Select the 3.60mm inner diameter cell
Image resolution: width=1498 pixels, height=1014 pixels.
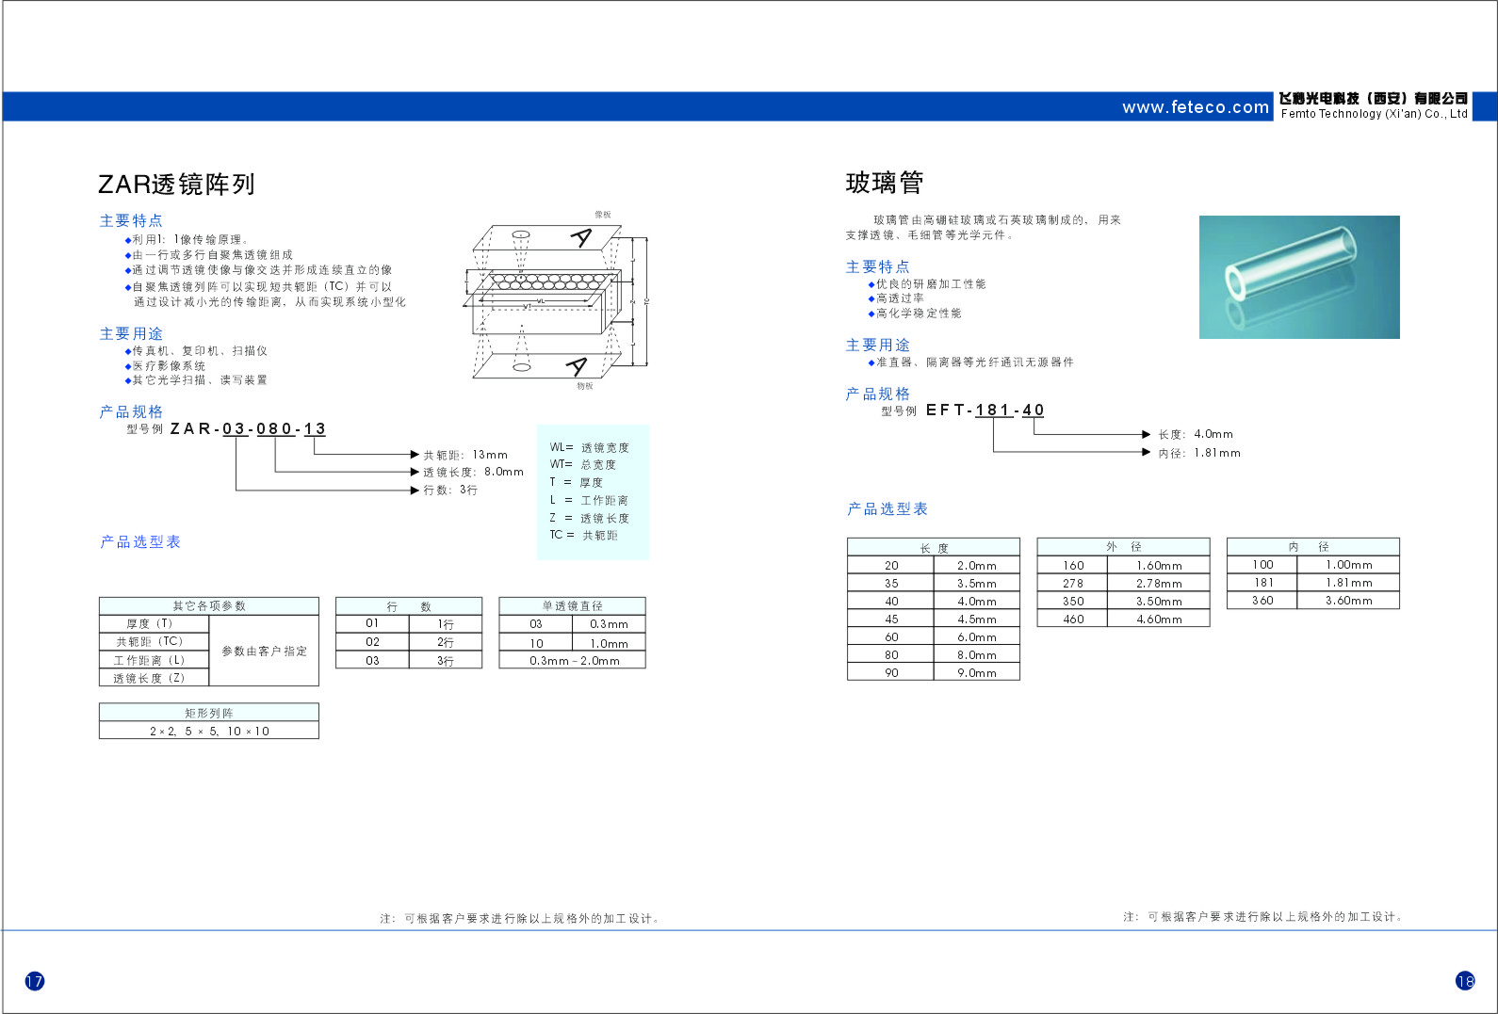coord(1348,601)
